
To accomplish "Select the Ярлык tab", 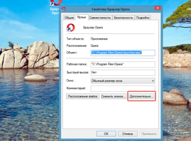I will tap(81, 17).
